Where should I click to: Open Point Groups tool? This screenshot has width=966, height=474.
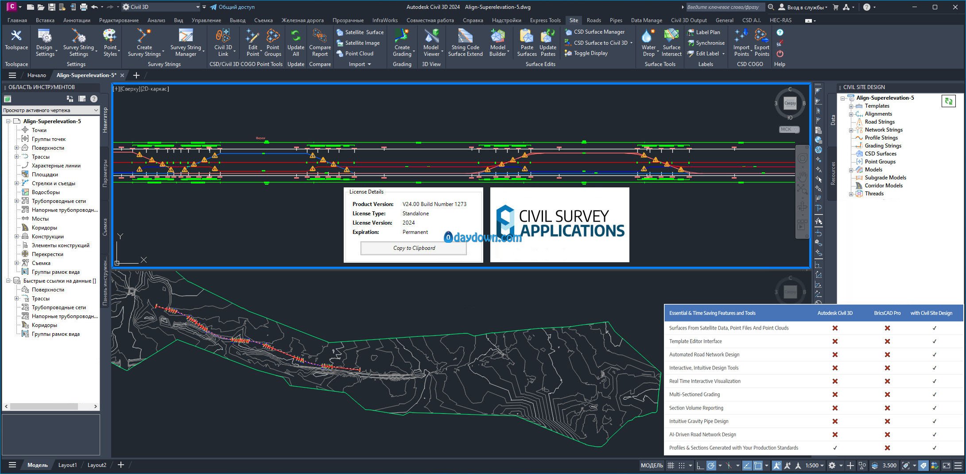[x=273, y=43]
